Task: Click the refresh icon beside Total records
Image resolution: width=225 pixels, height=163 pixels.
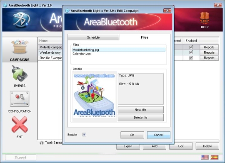Action: coord(42,143)
